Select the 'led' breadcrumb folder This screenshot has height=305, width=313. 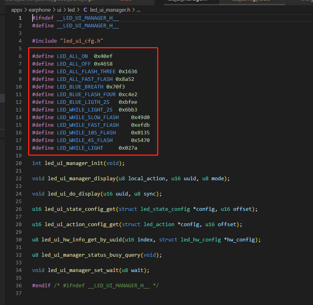pos(71,10)
